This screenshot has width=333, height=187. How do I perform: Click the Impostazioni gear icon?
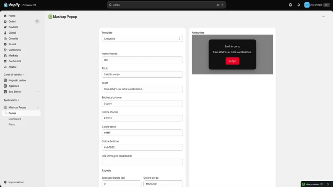5,182
